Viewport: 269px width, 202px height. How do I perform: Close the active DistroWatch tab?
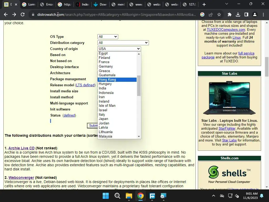(16, 4)
